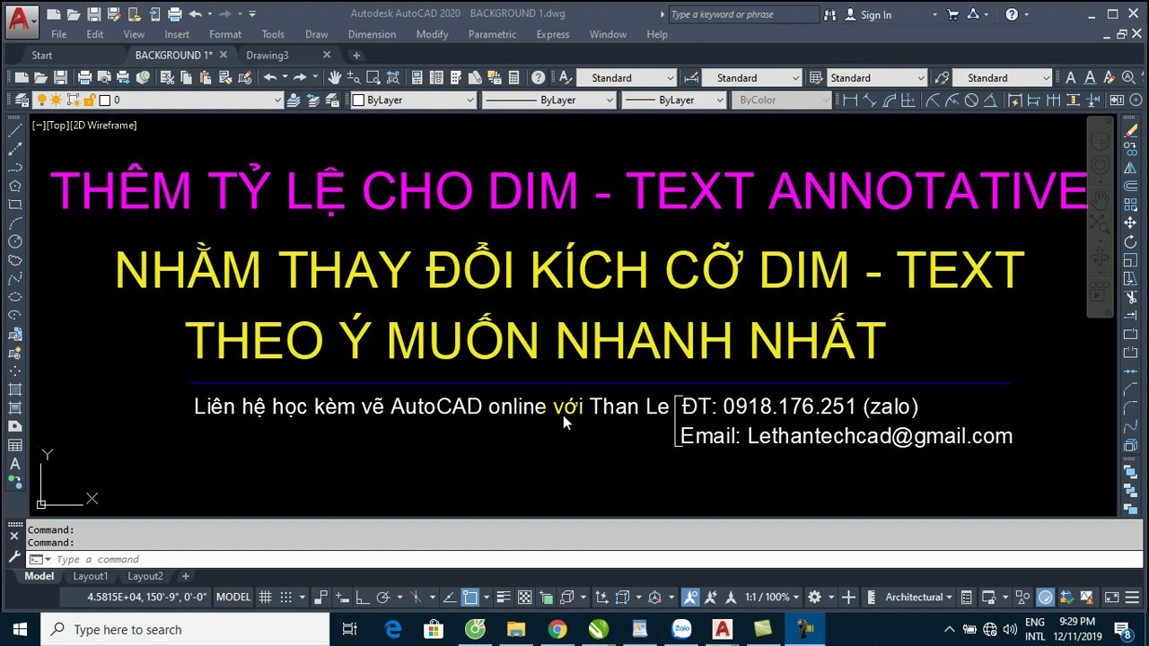Click the Erase icon in the Modify toolbar
1149x646 pixels.
click(x=1131, y=130)
